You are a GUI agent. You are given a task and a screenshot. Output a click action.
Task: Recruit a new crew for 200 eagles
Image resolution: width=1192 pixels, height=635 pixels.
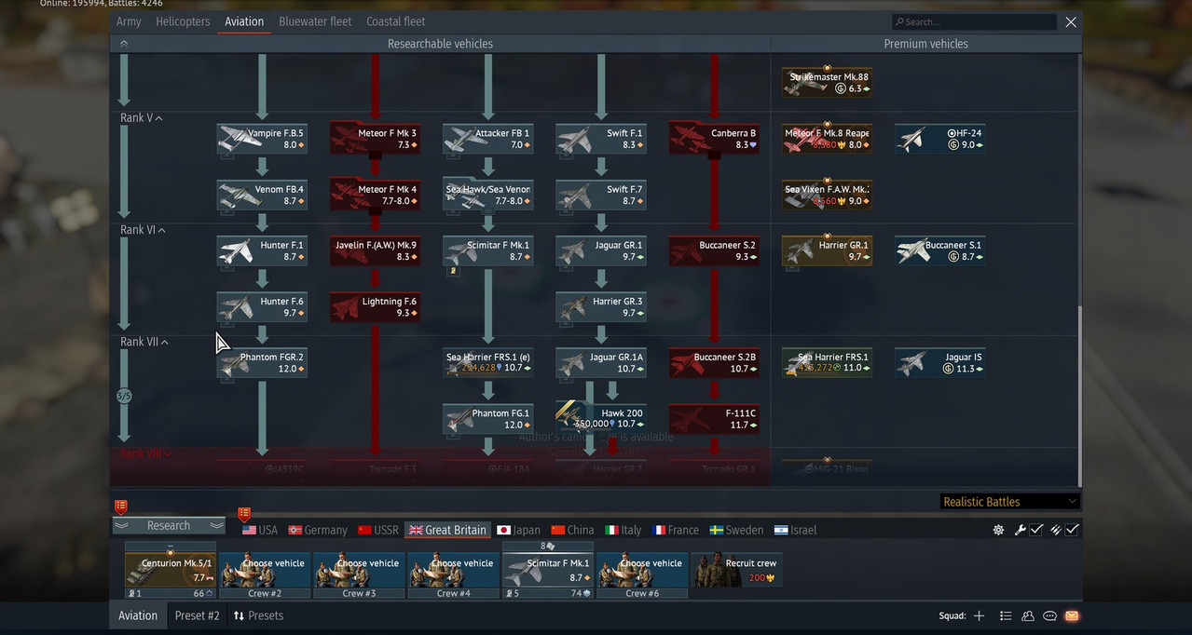pos(736,571)
